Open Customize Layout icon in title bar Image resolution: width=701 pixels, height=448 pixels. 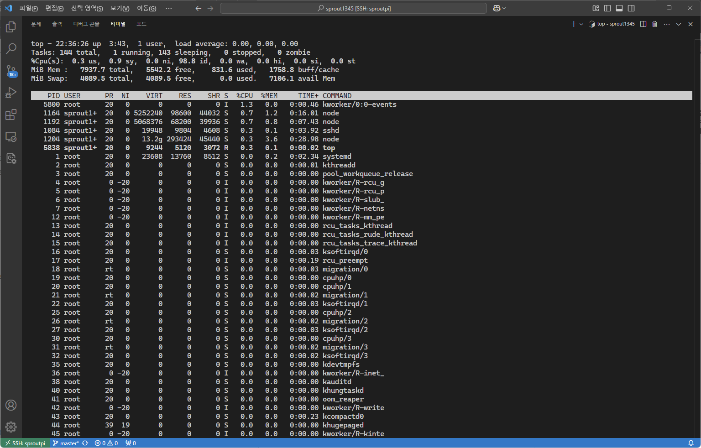point(596,8)
